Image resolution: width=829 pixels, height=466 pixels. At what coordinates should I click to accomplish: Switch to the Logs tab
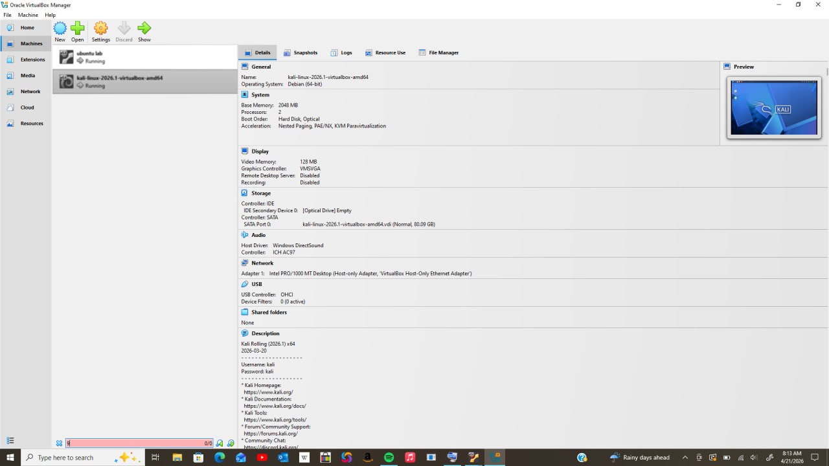(341, 52)
